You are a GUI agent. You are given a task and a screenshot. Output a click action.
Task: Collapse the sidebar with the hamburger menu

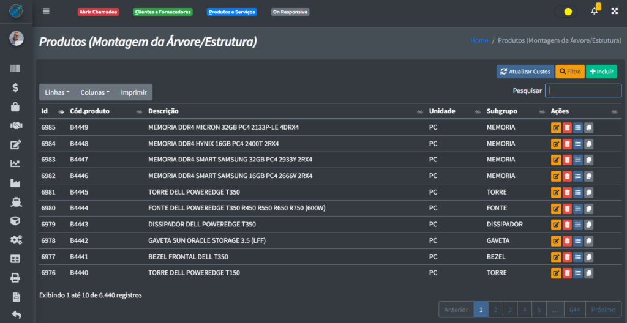(46, 11)
